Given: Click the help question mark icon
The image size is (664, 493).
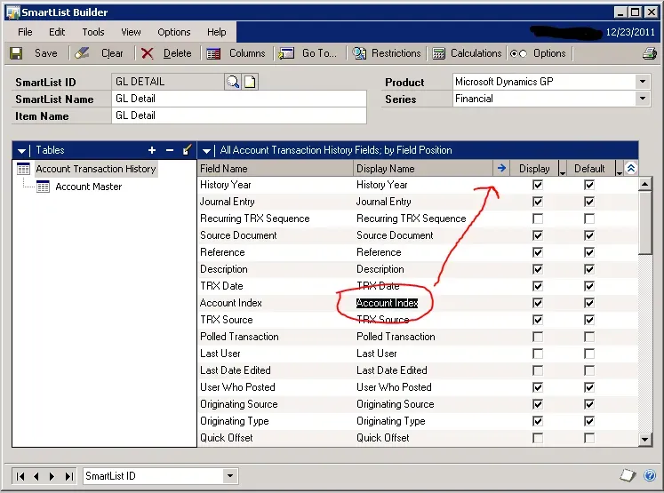Looking at the screenshot, I should (x=649, y=476).
